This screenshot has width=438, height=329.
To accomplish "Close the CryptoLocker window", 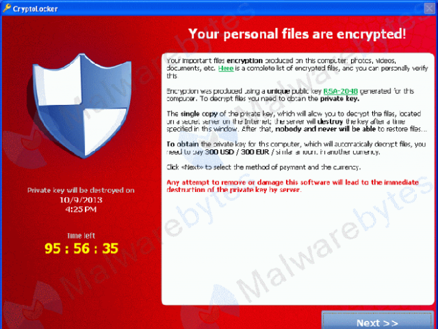I will [430, 8].
